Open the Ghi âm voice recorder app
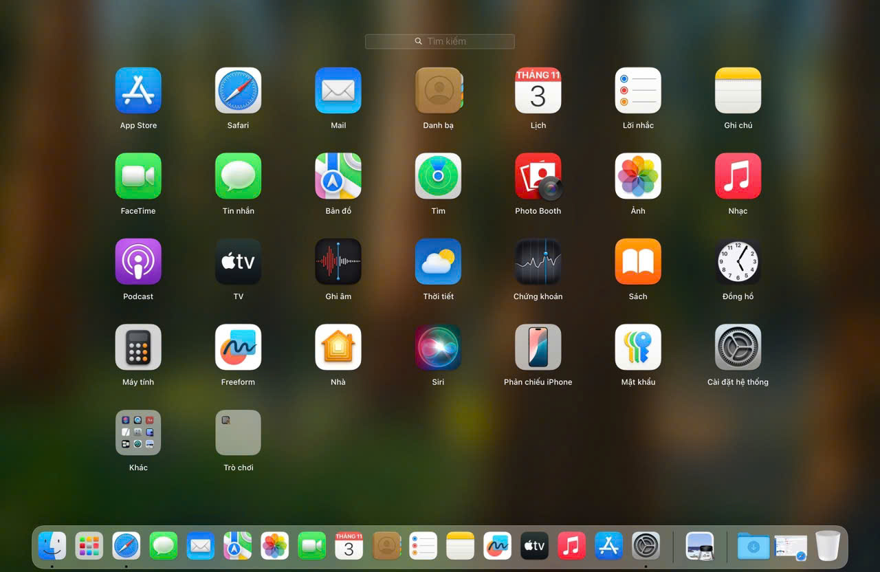 click(338, 261)
